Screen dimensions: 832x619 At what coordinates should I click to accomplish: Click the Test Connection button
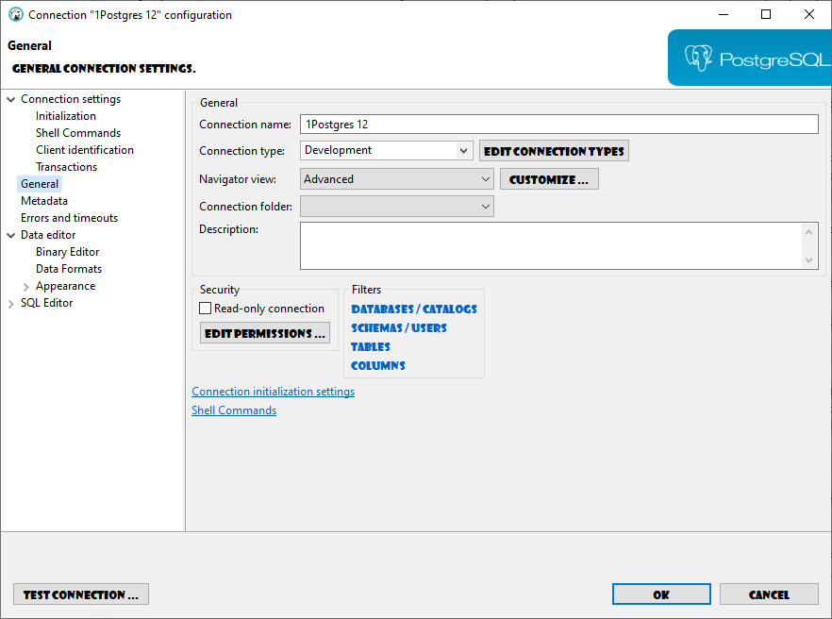(81, 594)
